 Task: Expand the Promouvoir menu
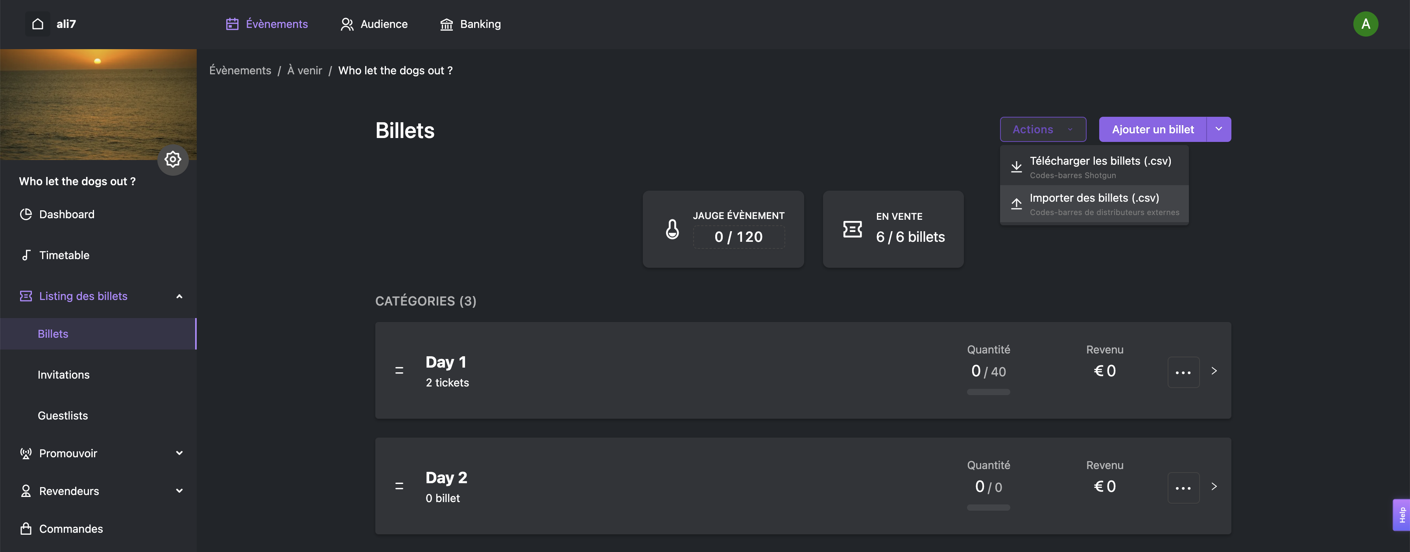[x=179, y=453]
